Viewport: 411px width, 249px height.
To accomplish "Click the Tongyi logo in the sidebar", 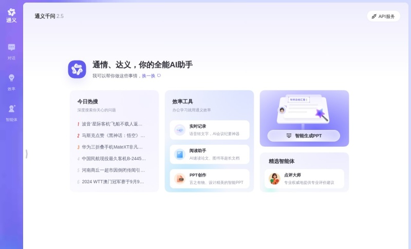I will point(11,15).
